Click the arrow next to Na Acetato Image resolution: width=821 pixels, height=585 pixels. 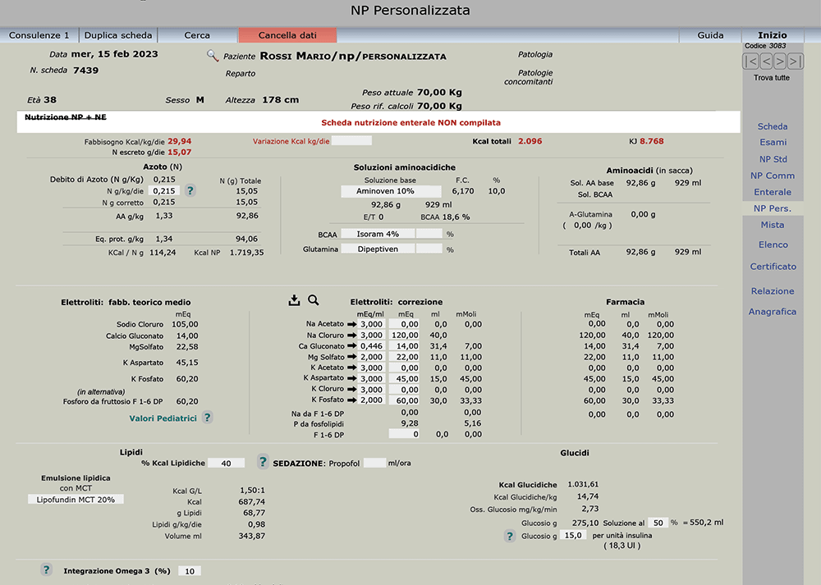pyautogui.click(x=352, y=324)
